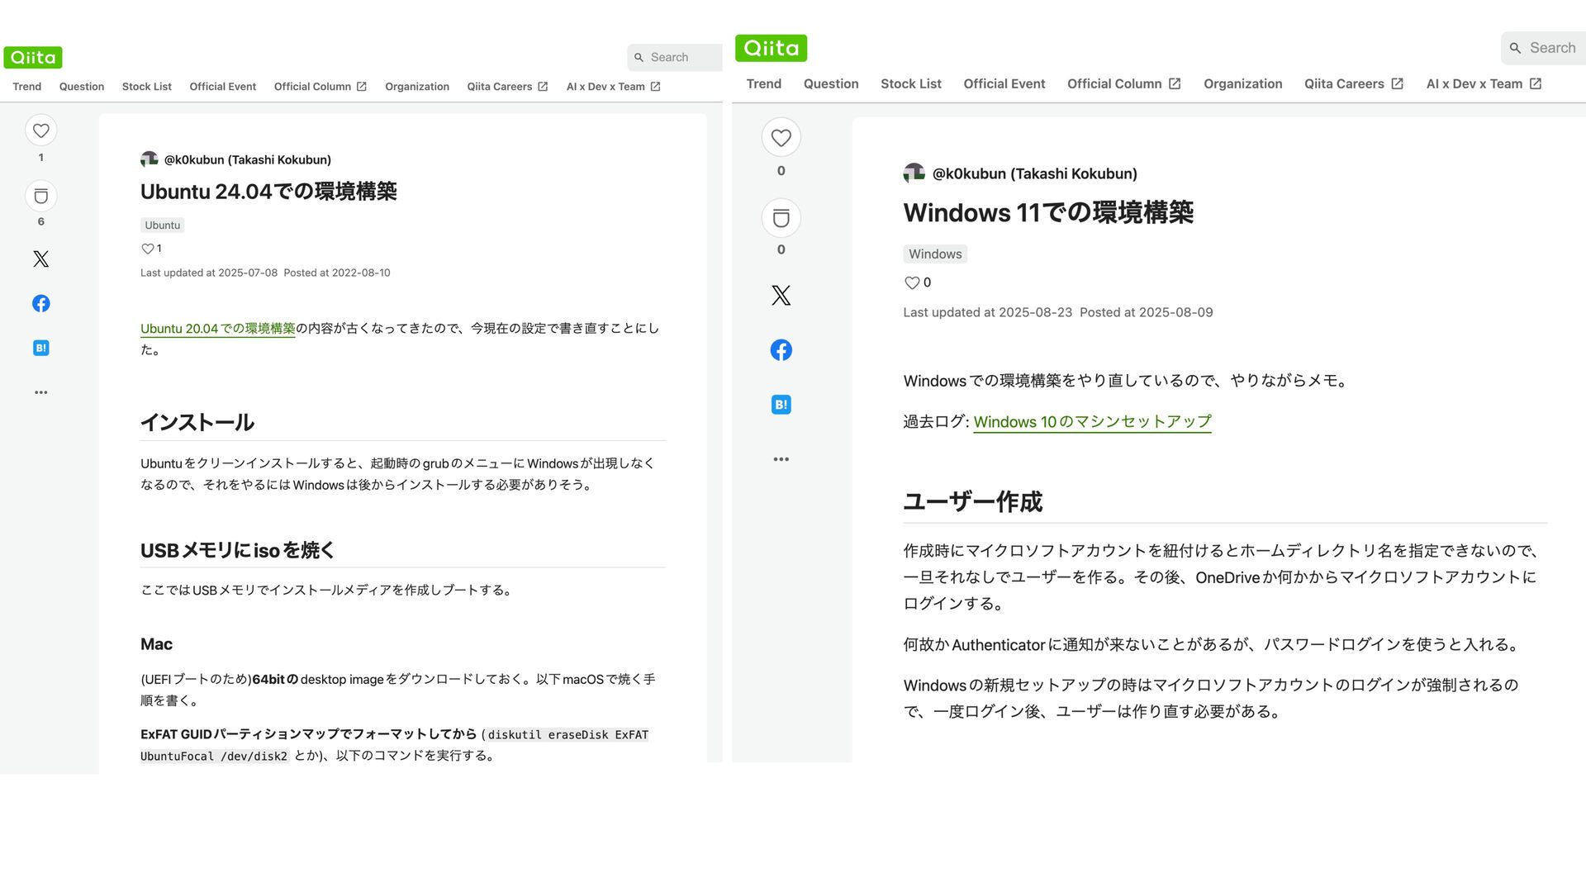Screen dimensions: 1586x892
Task: Like the Ubuntu 24.04 article via heart icon
Action: click(40, 130)
